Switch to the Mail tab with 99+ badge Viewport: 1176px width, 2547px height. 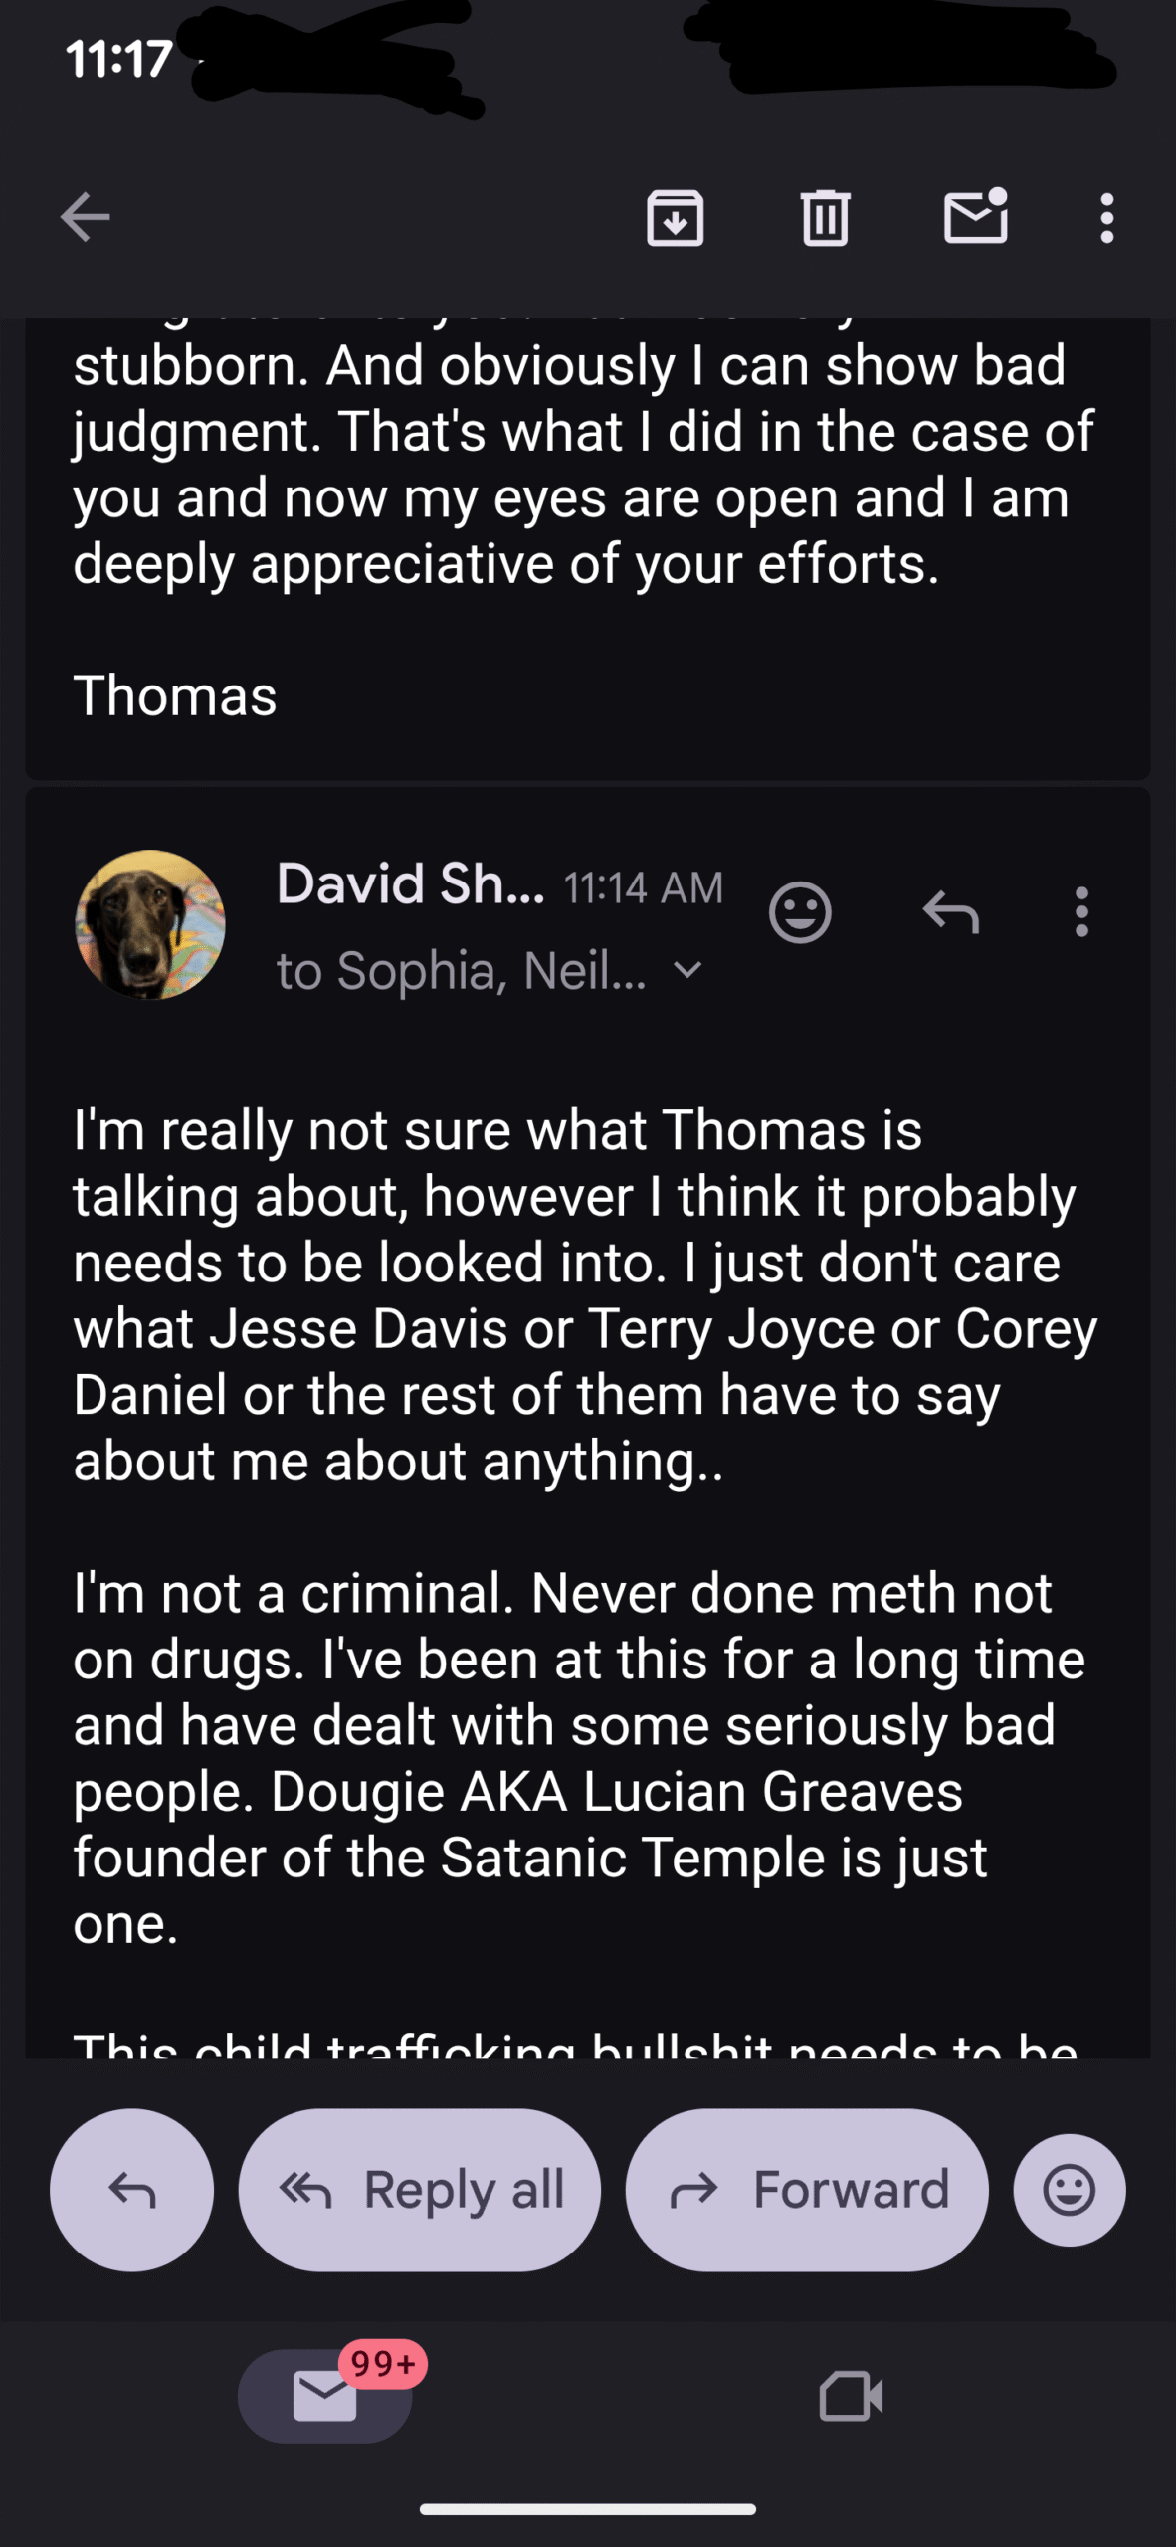(325, 2396)
